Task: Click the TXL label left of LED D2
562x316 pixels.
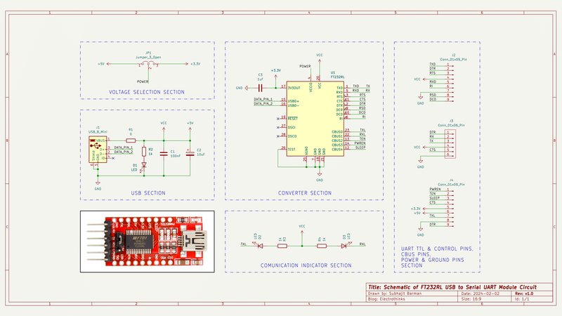Action: pyautogui.click(x=244, y=244)
